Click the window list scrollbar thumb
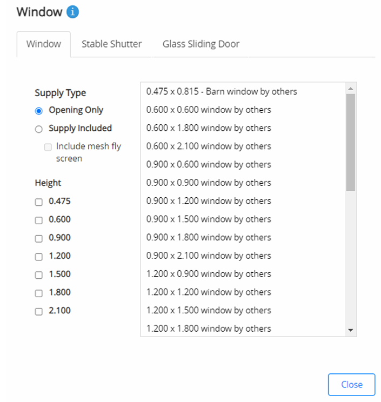 click(x=350, y=142)
